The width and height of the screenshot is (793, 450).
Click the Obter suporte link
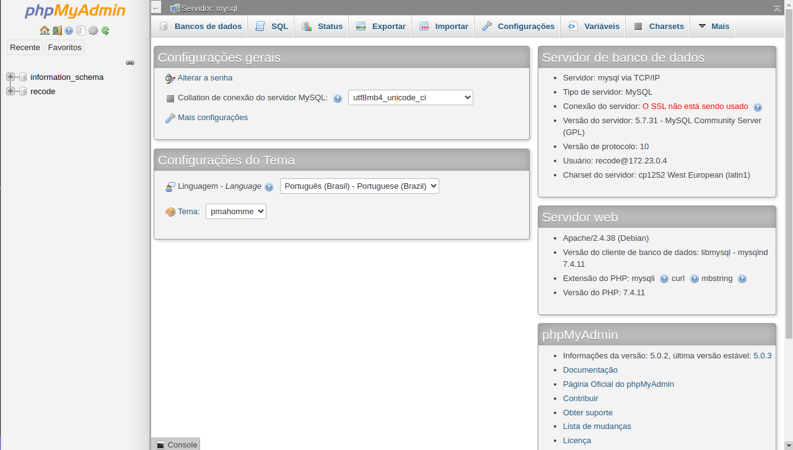point(588,413)
